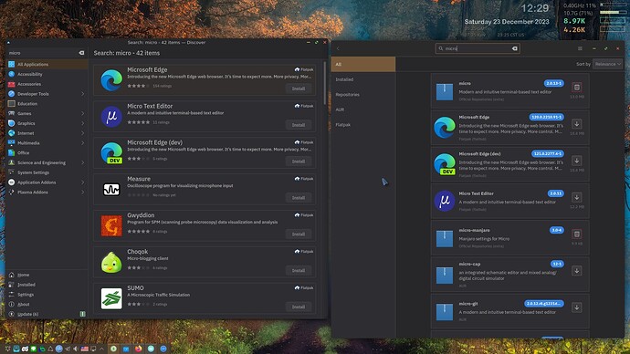Install Micro Text Editor in Discover
The image size is (630, 354).
point(299,125)
